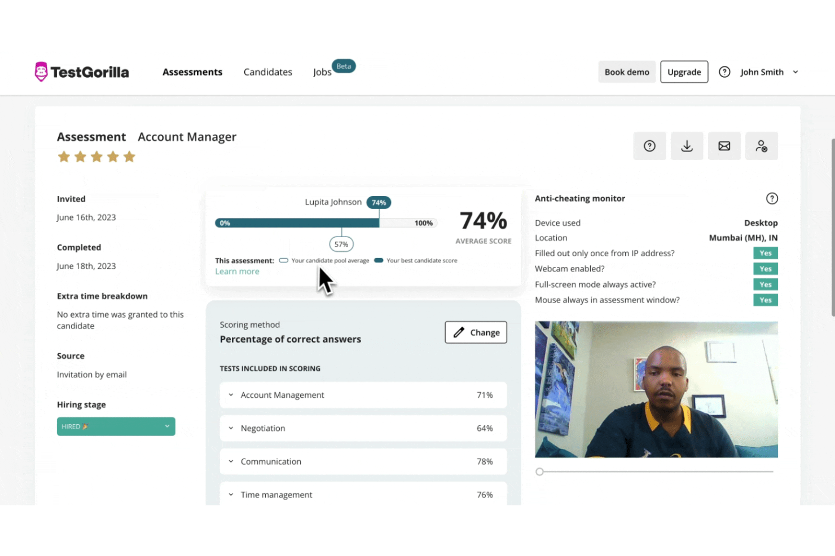835x556 pixels.
Task: Open the help icon beside John Smith
Action: point(724,72)
